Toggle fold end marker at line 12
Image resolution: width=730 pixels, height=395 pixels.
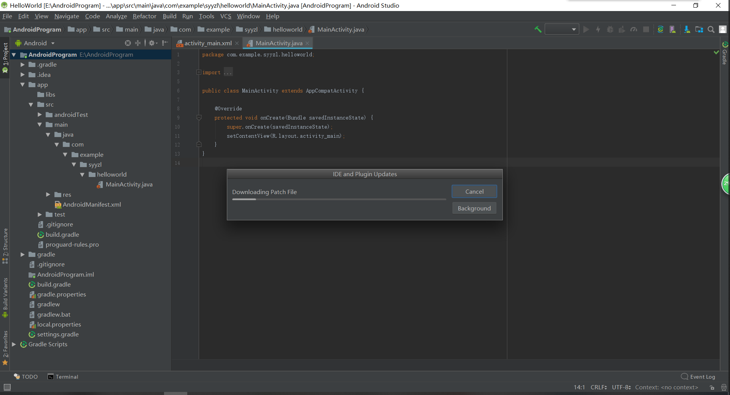pyautogui.click(x=199, y=145)
